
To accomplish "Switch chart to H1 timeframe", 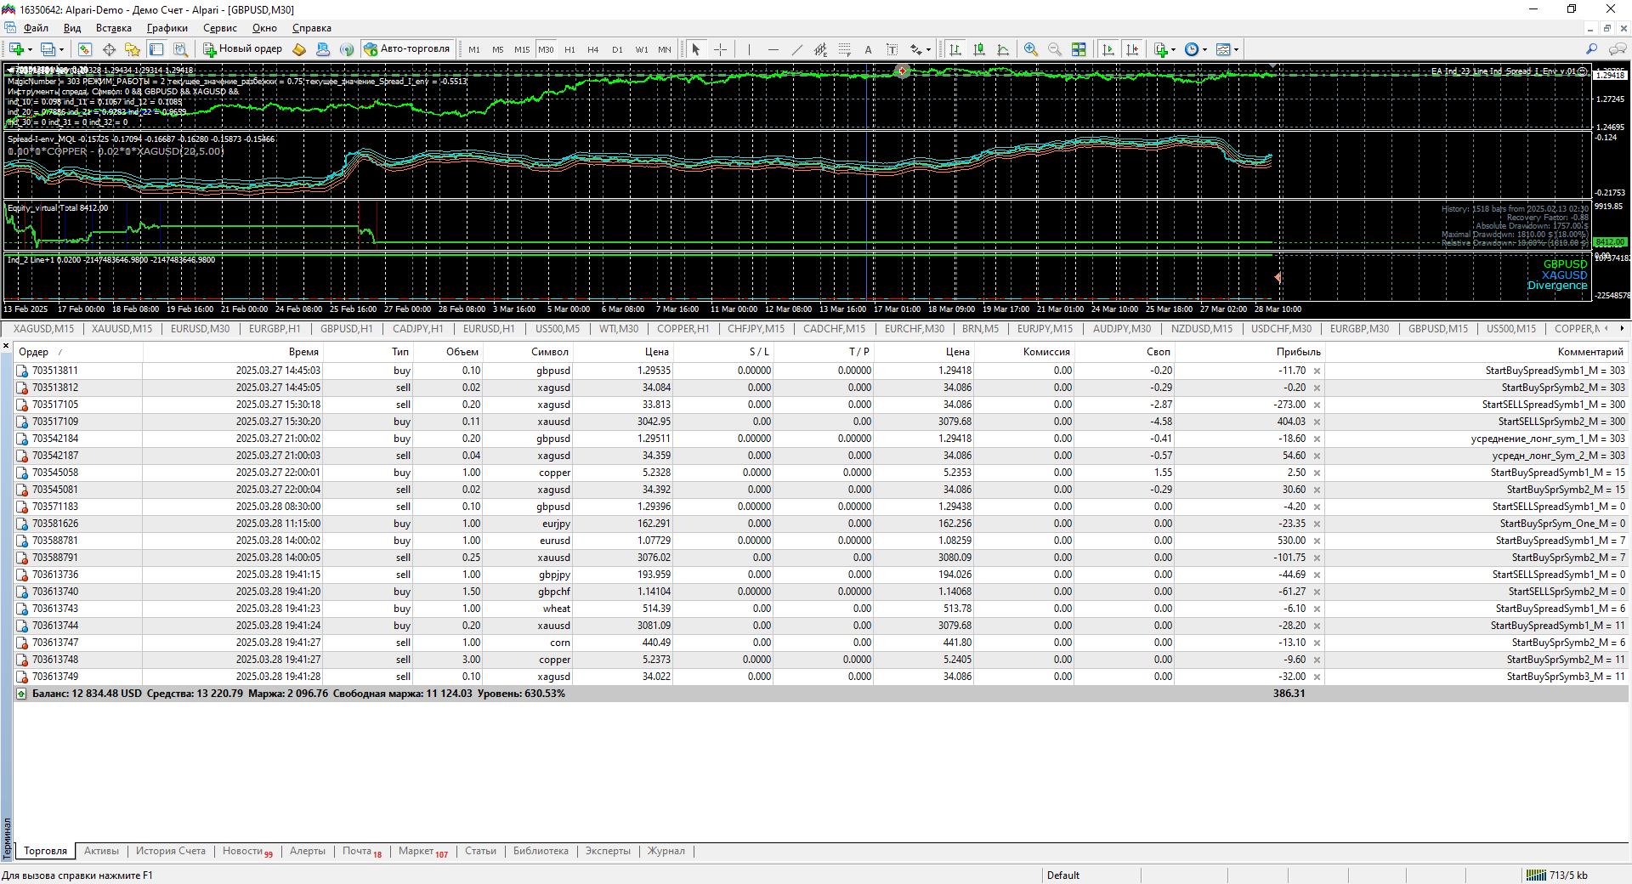I will coord(569,49).
